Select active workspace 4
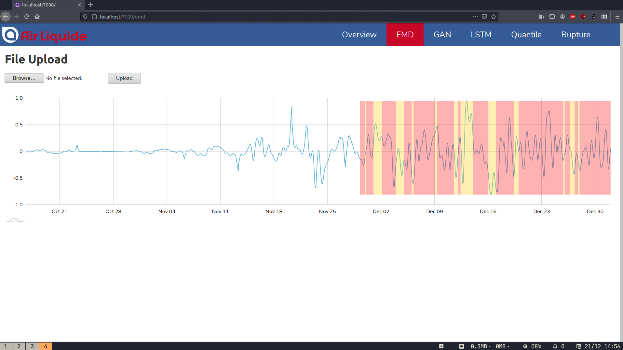623x350 pixels. [46, 346]
